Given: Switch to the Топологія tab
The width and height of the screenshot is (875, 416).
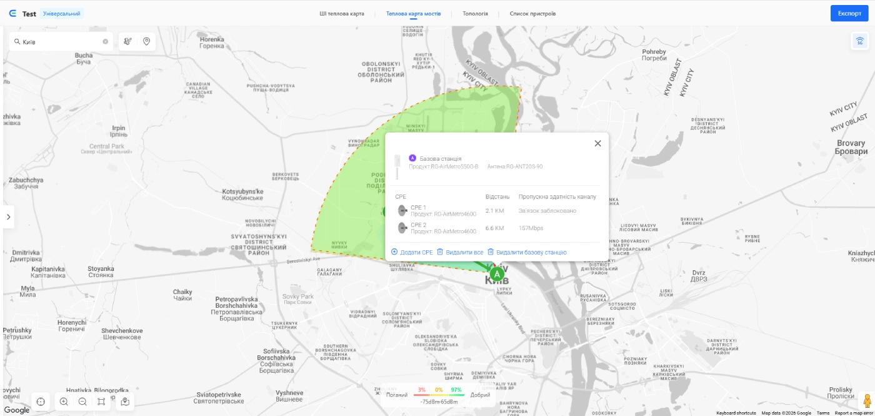Looking at the screenshot, I should coord(475,13).
